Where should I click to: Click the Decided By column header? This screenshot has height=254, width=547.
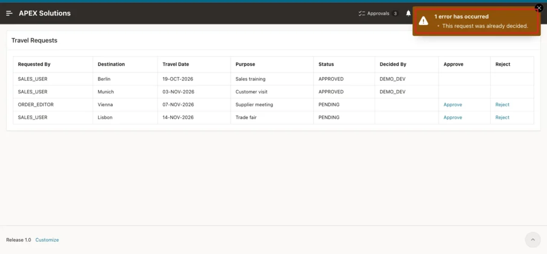(393, 64)
